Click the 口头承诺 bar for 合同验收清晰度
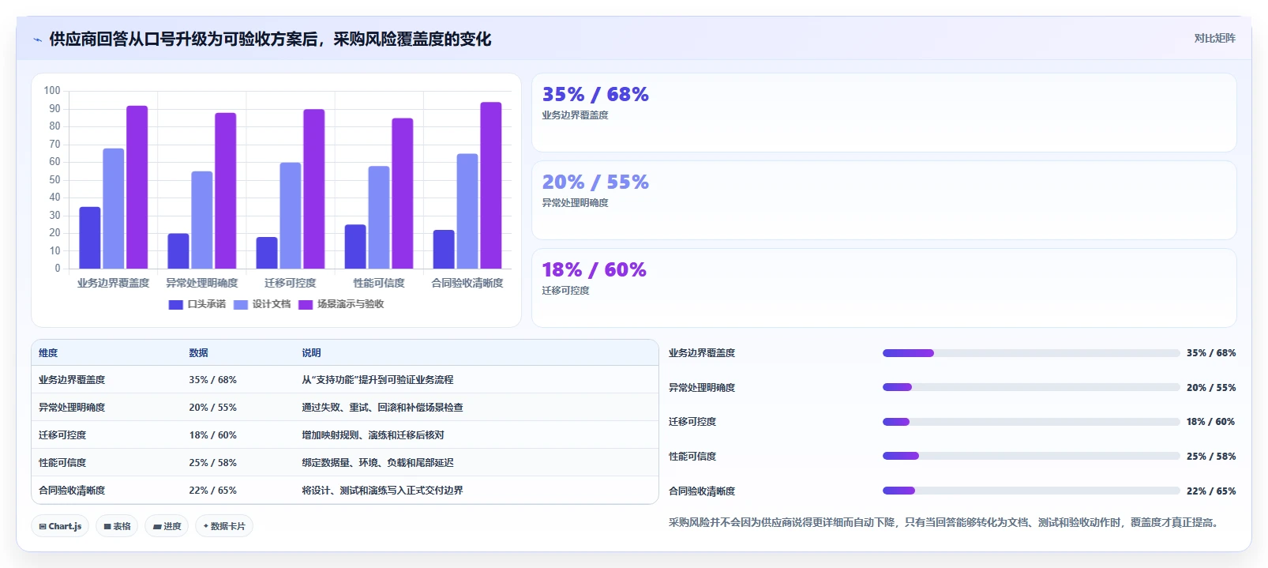Screen dimensions: 1268x568 pos(444,250)
